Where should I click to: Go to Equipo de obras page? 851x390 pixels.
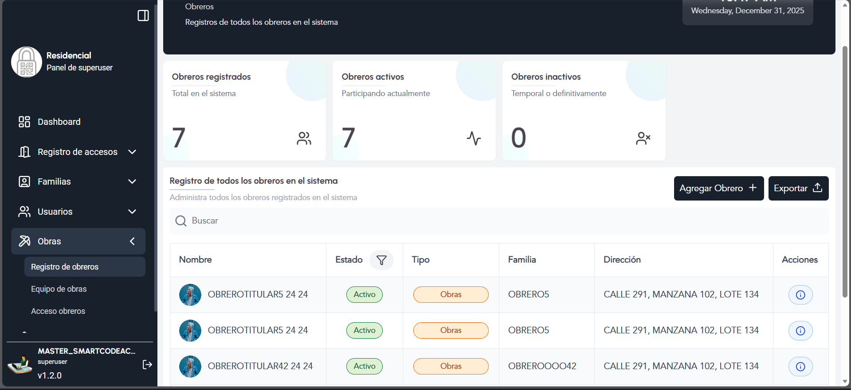(59, 289)
